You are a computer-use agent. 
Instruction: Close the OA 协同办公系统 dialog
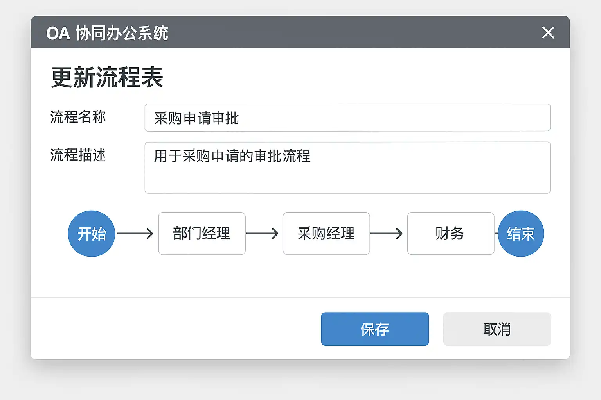coord(548,33)
